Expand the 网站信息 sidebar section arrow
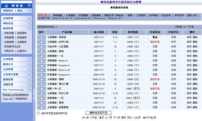202x121 pixels. [29, 23]
